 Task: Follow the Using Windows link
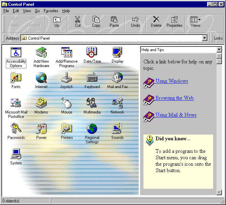(x=172, y=81)
